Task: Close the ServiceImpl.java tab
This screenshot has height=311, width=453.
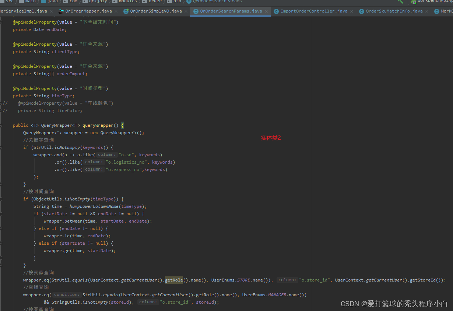Action: [x=51, y=11]
